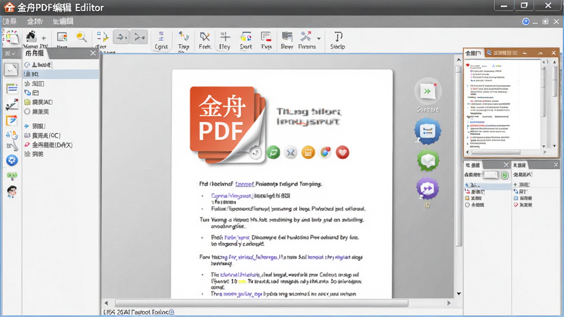
Task: Close the lower middle-right panel
Action: coord(506,165)
